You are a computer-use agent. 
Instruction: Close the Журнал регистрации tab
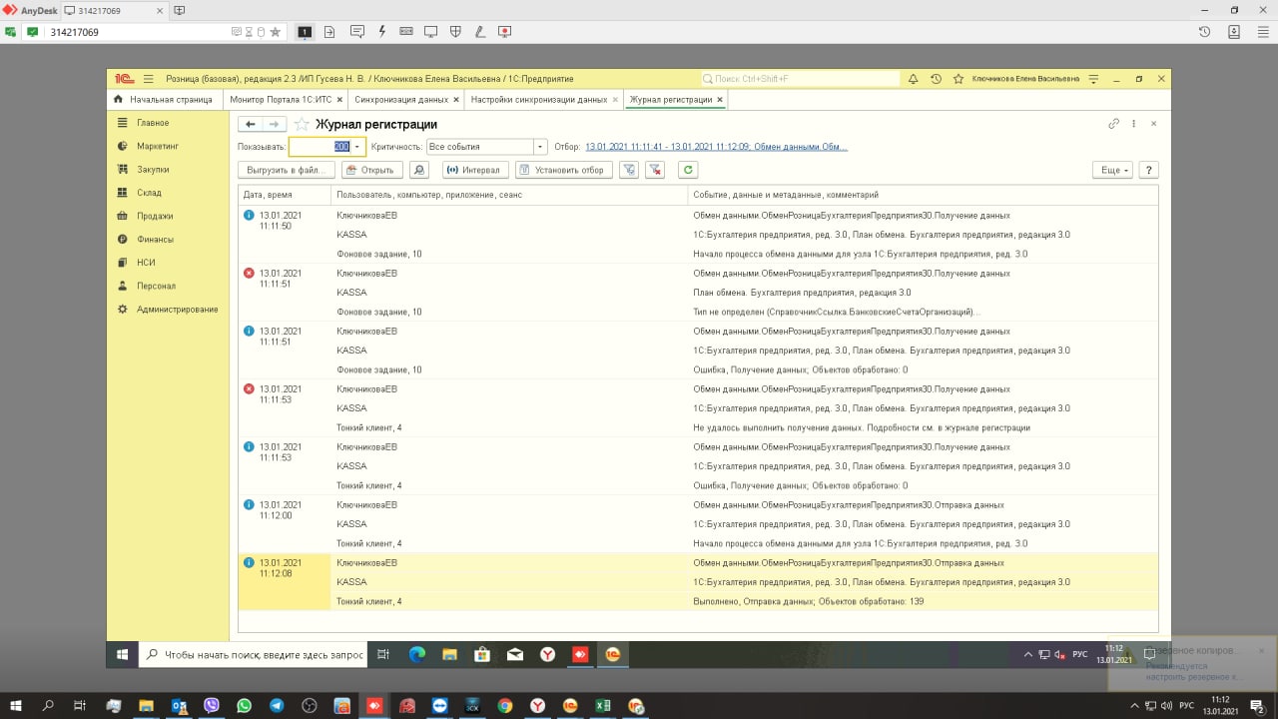[x=719, y=100]
